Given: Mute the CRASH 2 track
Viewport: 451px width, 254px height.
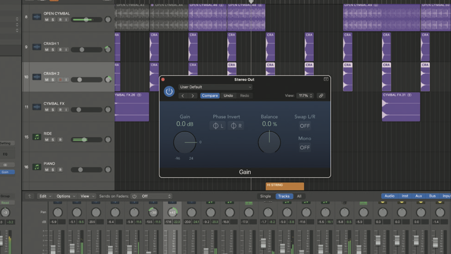Looking at the screenshot, I should coord(46,80).
